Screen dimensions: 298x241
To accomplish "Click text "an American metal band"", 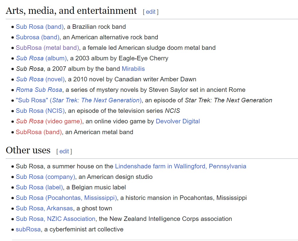I will [x=99, y=132].
